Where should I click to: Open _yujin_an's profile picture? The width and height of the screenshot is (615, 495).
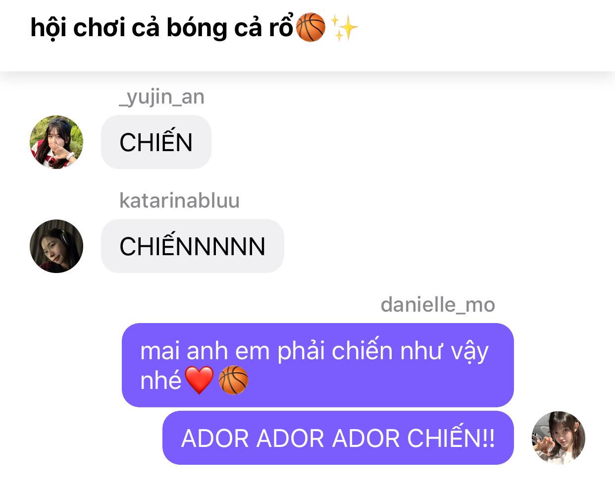(x=56, y=142)
